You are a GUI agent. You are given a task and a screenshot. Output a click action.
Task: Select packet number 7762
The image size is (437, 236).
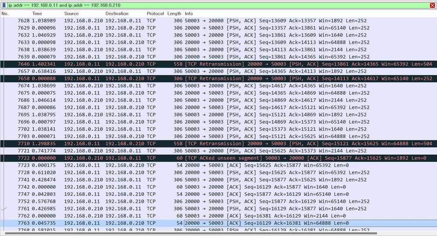218,216
